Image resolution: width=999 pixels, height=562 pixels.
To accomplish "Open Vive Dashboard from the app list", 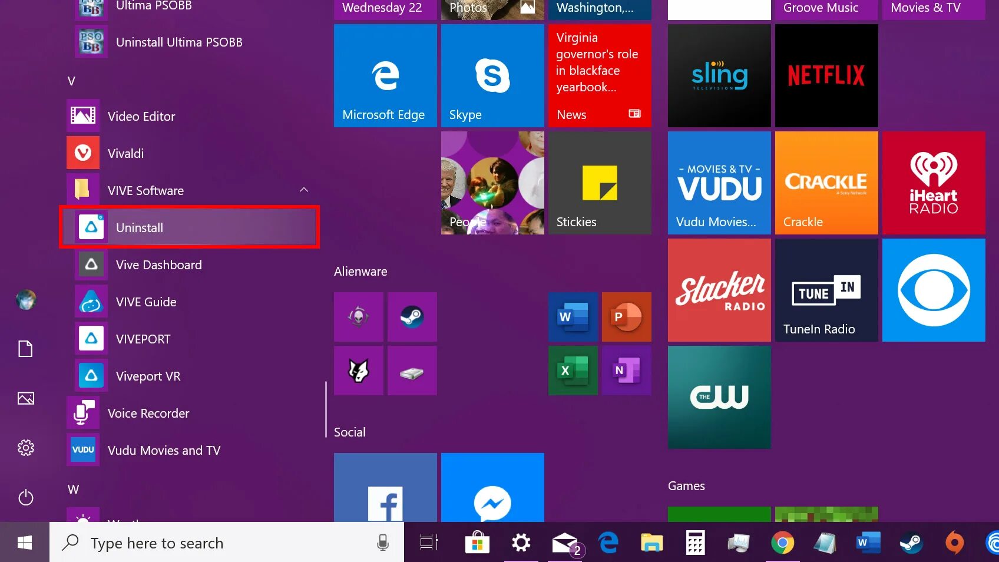I will pyautogui.click(x=190, y=265).
